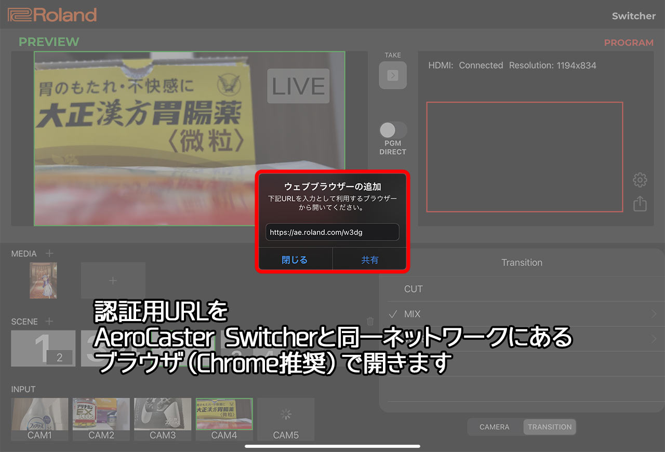
Task: Select the first scene tile
Action: click(x=43, y=349)
